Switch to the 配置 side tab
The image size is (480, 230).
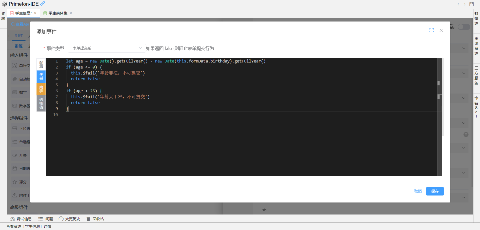tap(41, 64)
